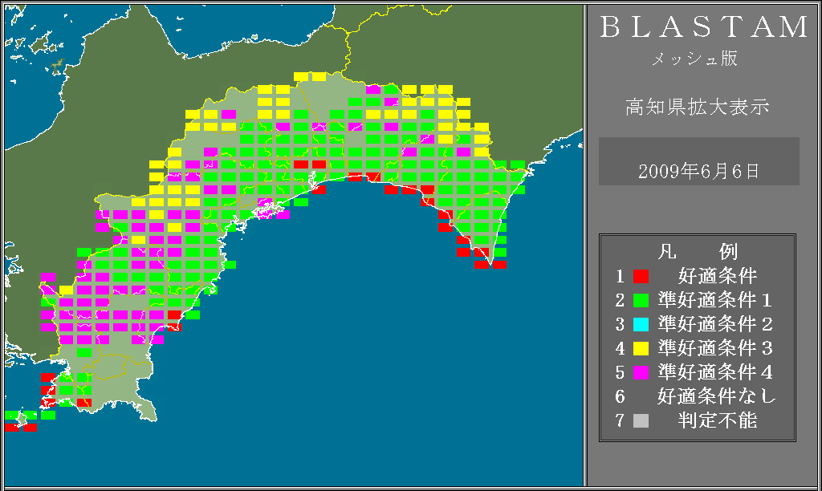This screenshot has height=491, width=822.
Task: Select the メッシュ版 subtitle text
Action: click(x=694, y=59)
